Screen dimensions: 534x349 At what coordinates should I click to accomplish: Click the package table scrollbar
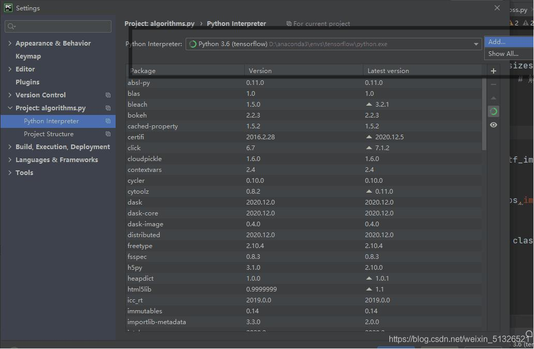tap(484, 114)
